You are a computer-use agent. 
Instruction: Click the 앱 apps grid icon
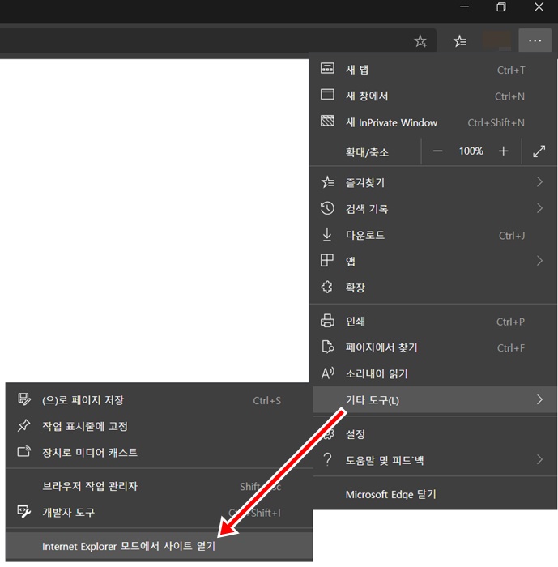pos(327,260)
